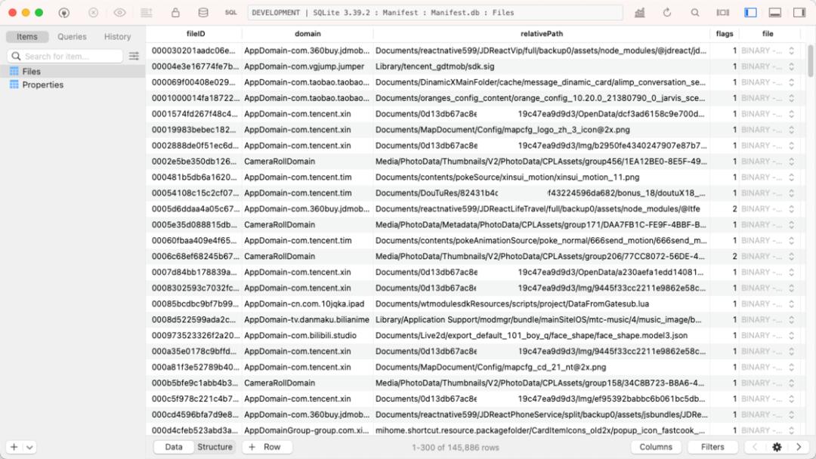816x459 pixels.
Task: Sort by the domain column header
Action: [x=308, y=34]
